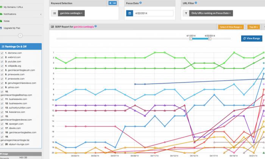Open the Top 20 dropdown button
Screen dimensions: 265x159
click(x=254, y=27)
